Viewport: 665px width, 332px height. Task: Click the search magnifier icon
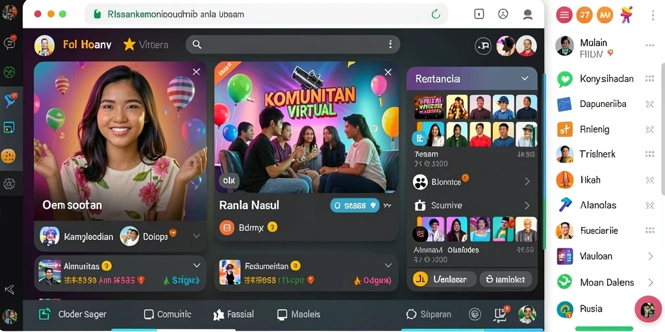pyautogui.click(x=196, y=44)
